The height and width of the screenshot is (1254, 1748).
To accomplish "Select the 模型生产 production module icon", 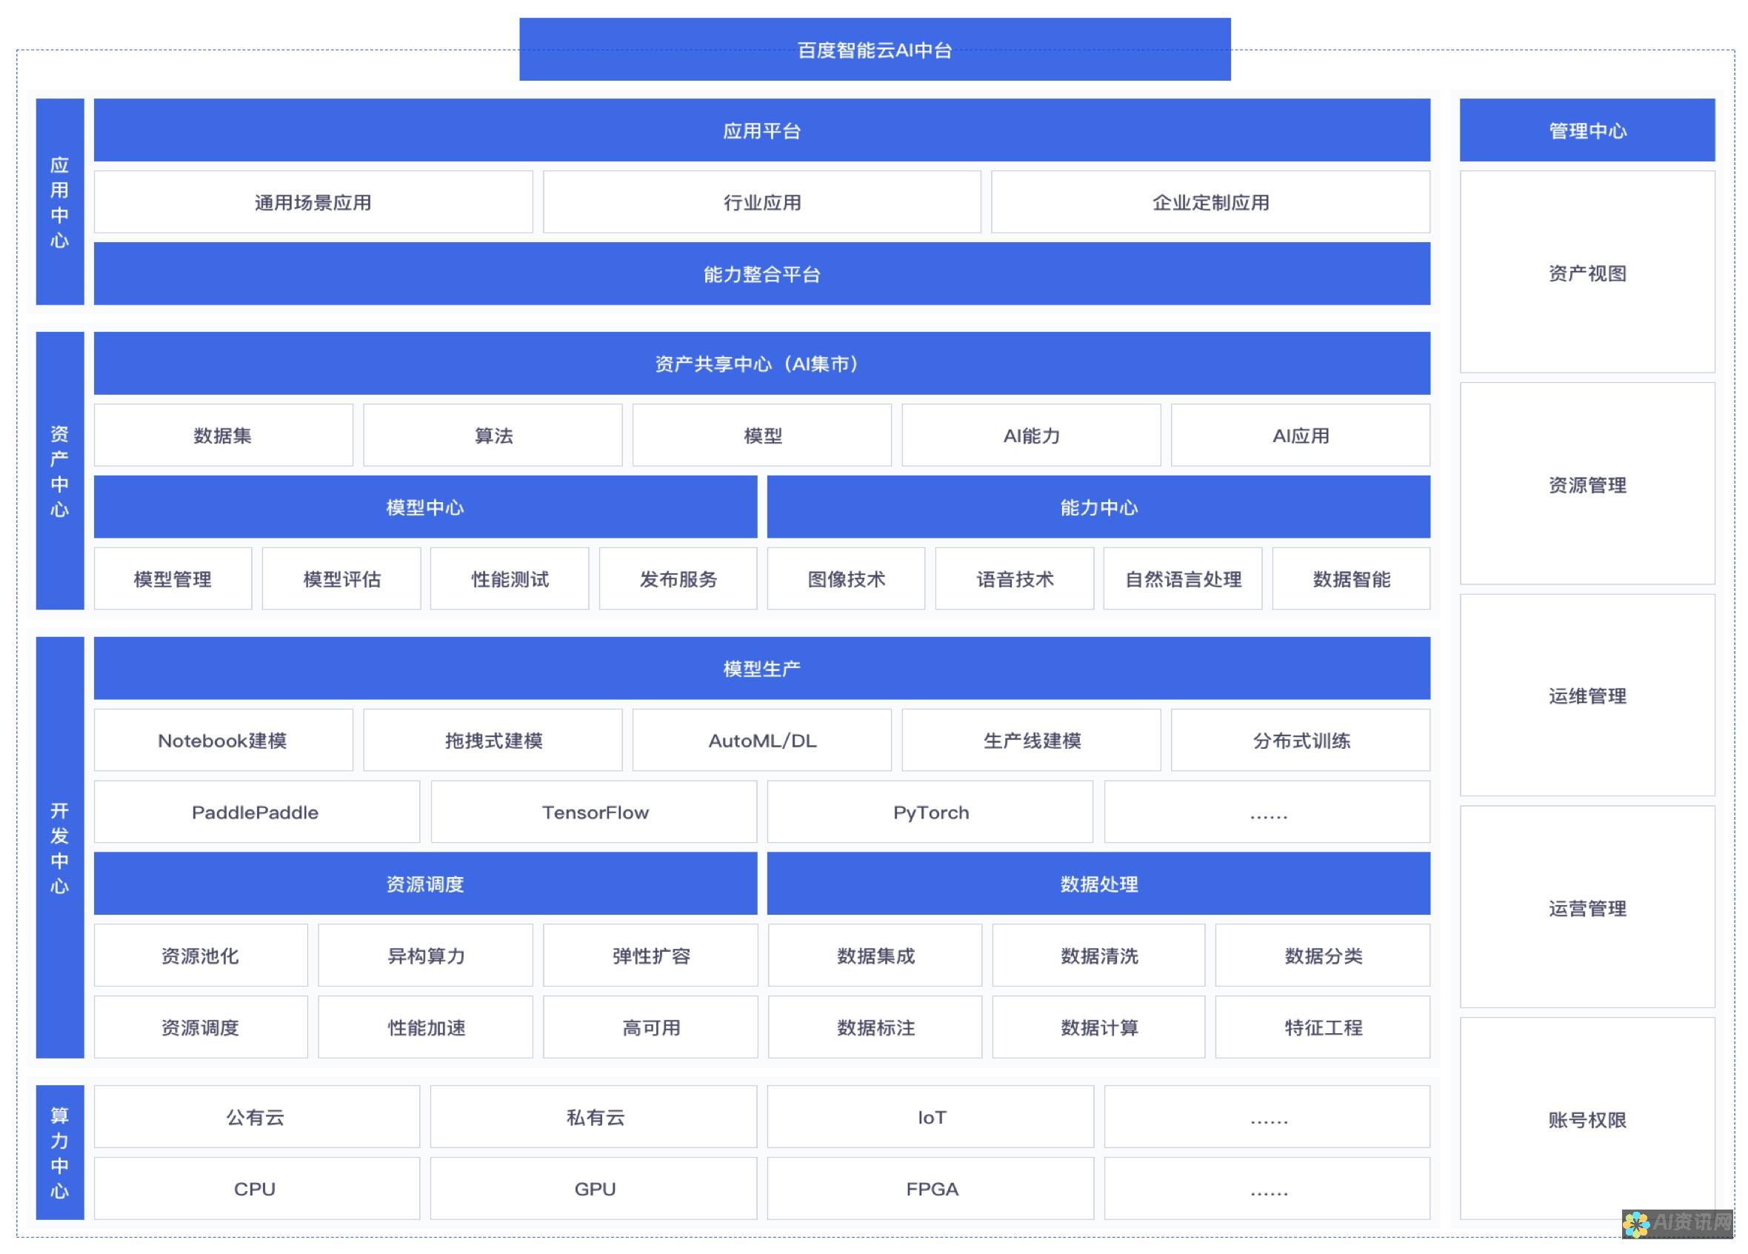I will click(760, 667).
